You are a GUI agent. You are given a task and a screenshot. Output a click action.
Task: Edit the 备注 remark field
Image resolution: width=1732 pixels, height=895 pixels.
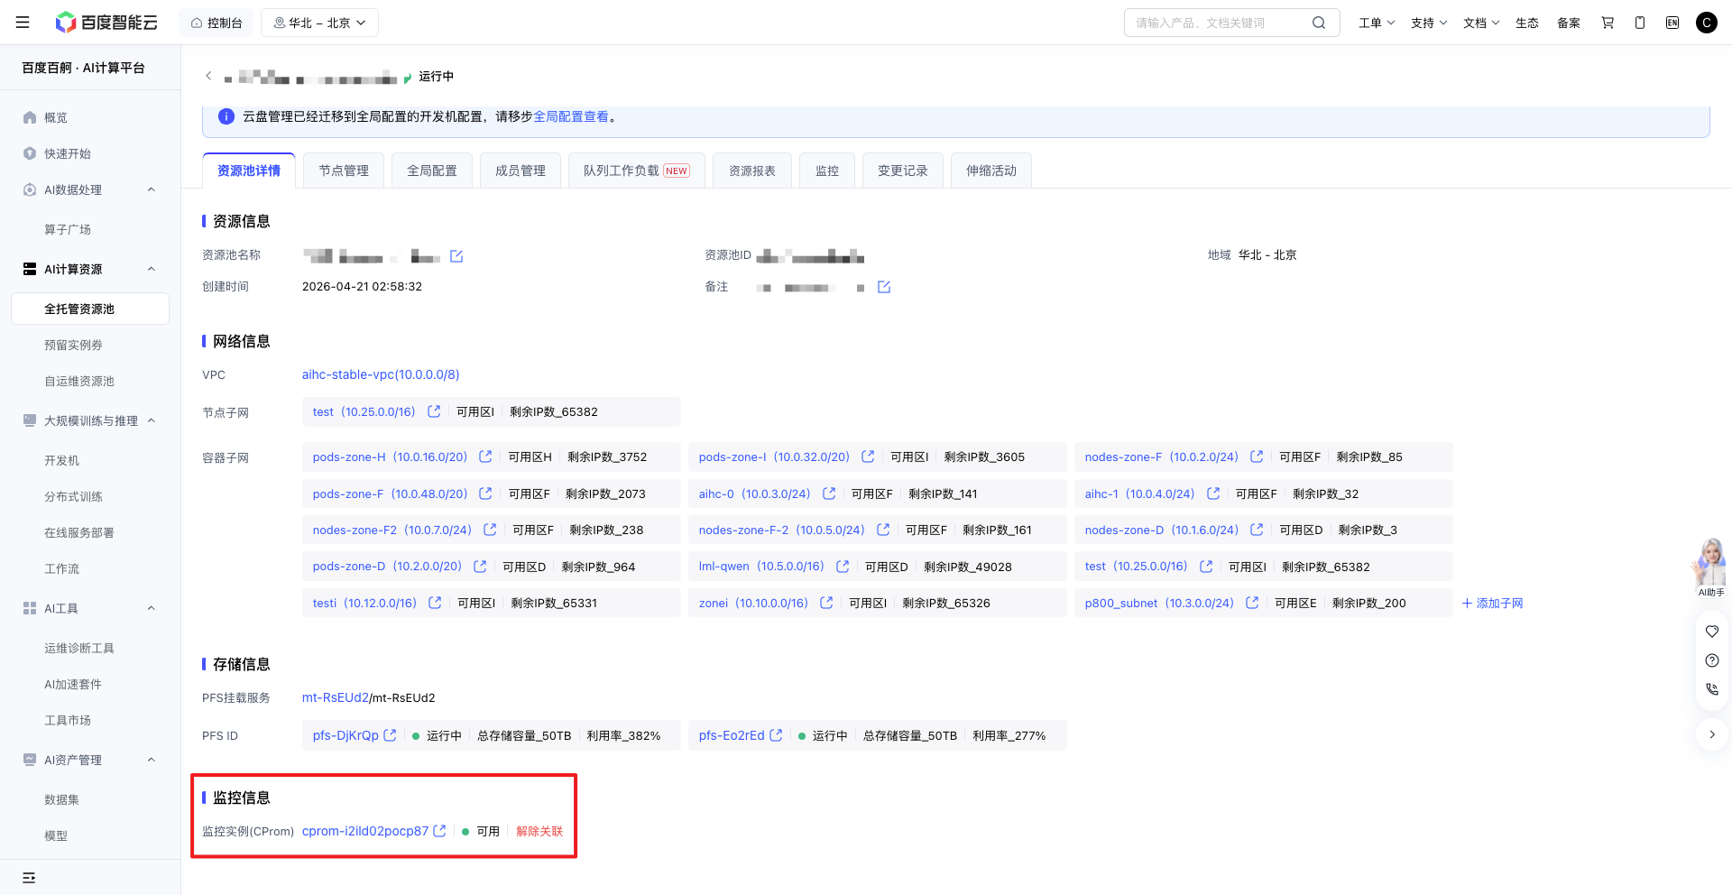click(884, 287)
